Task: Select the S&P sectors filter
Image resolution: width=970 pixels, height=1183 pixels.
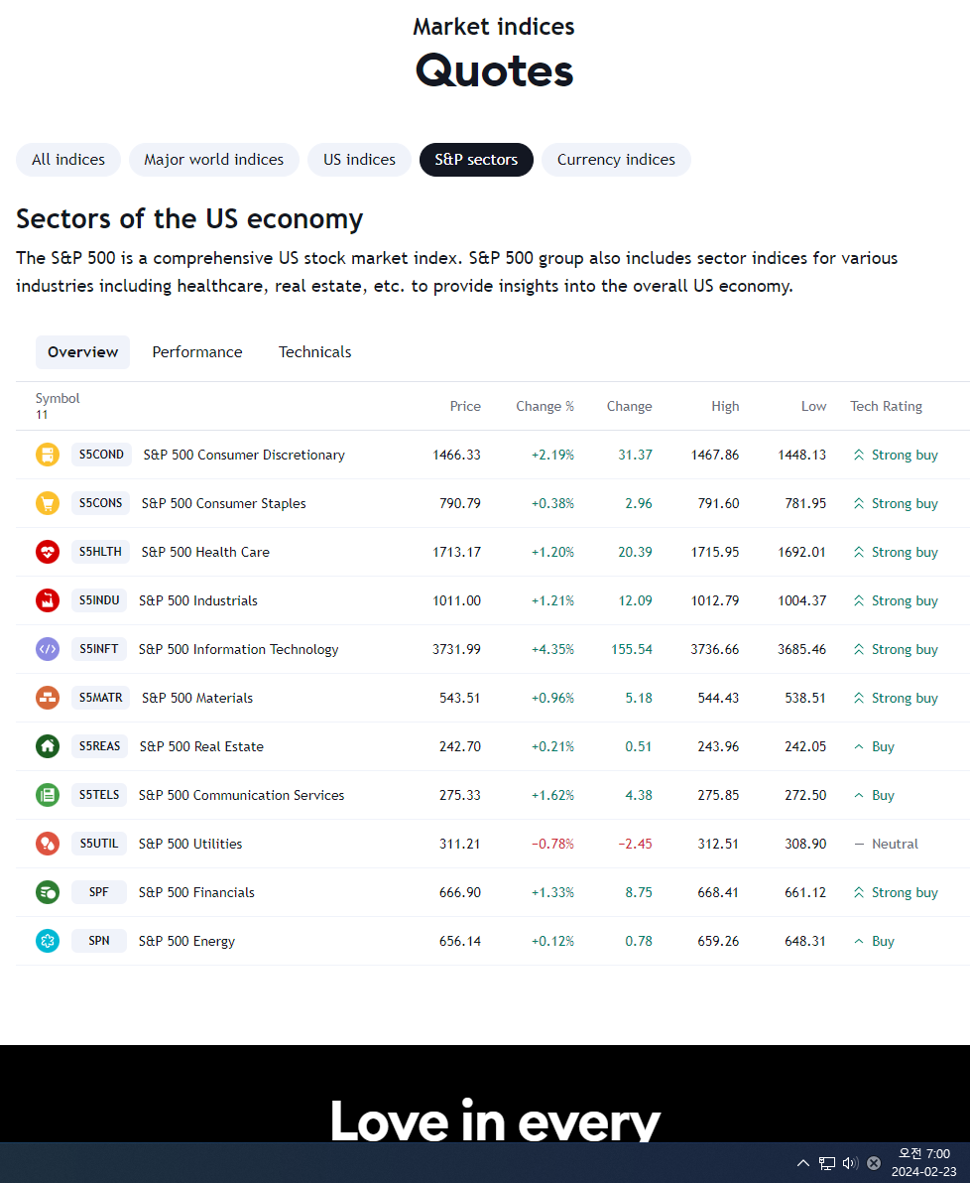Action: coord(476,160)
